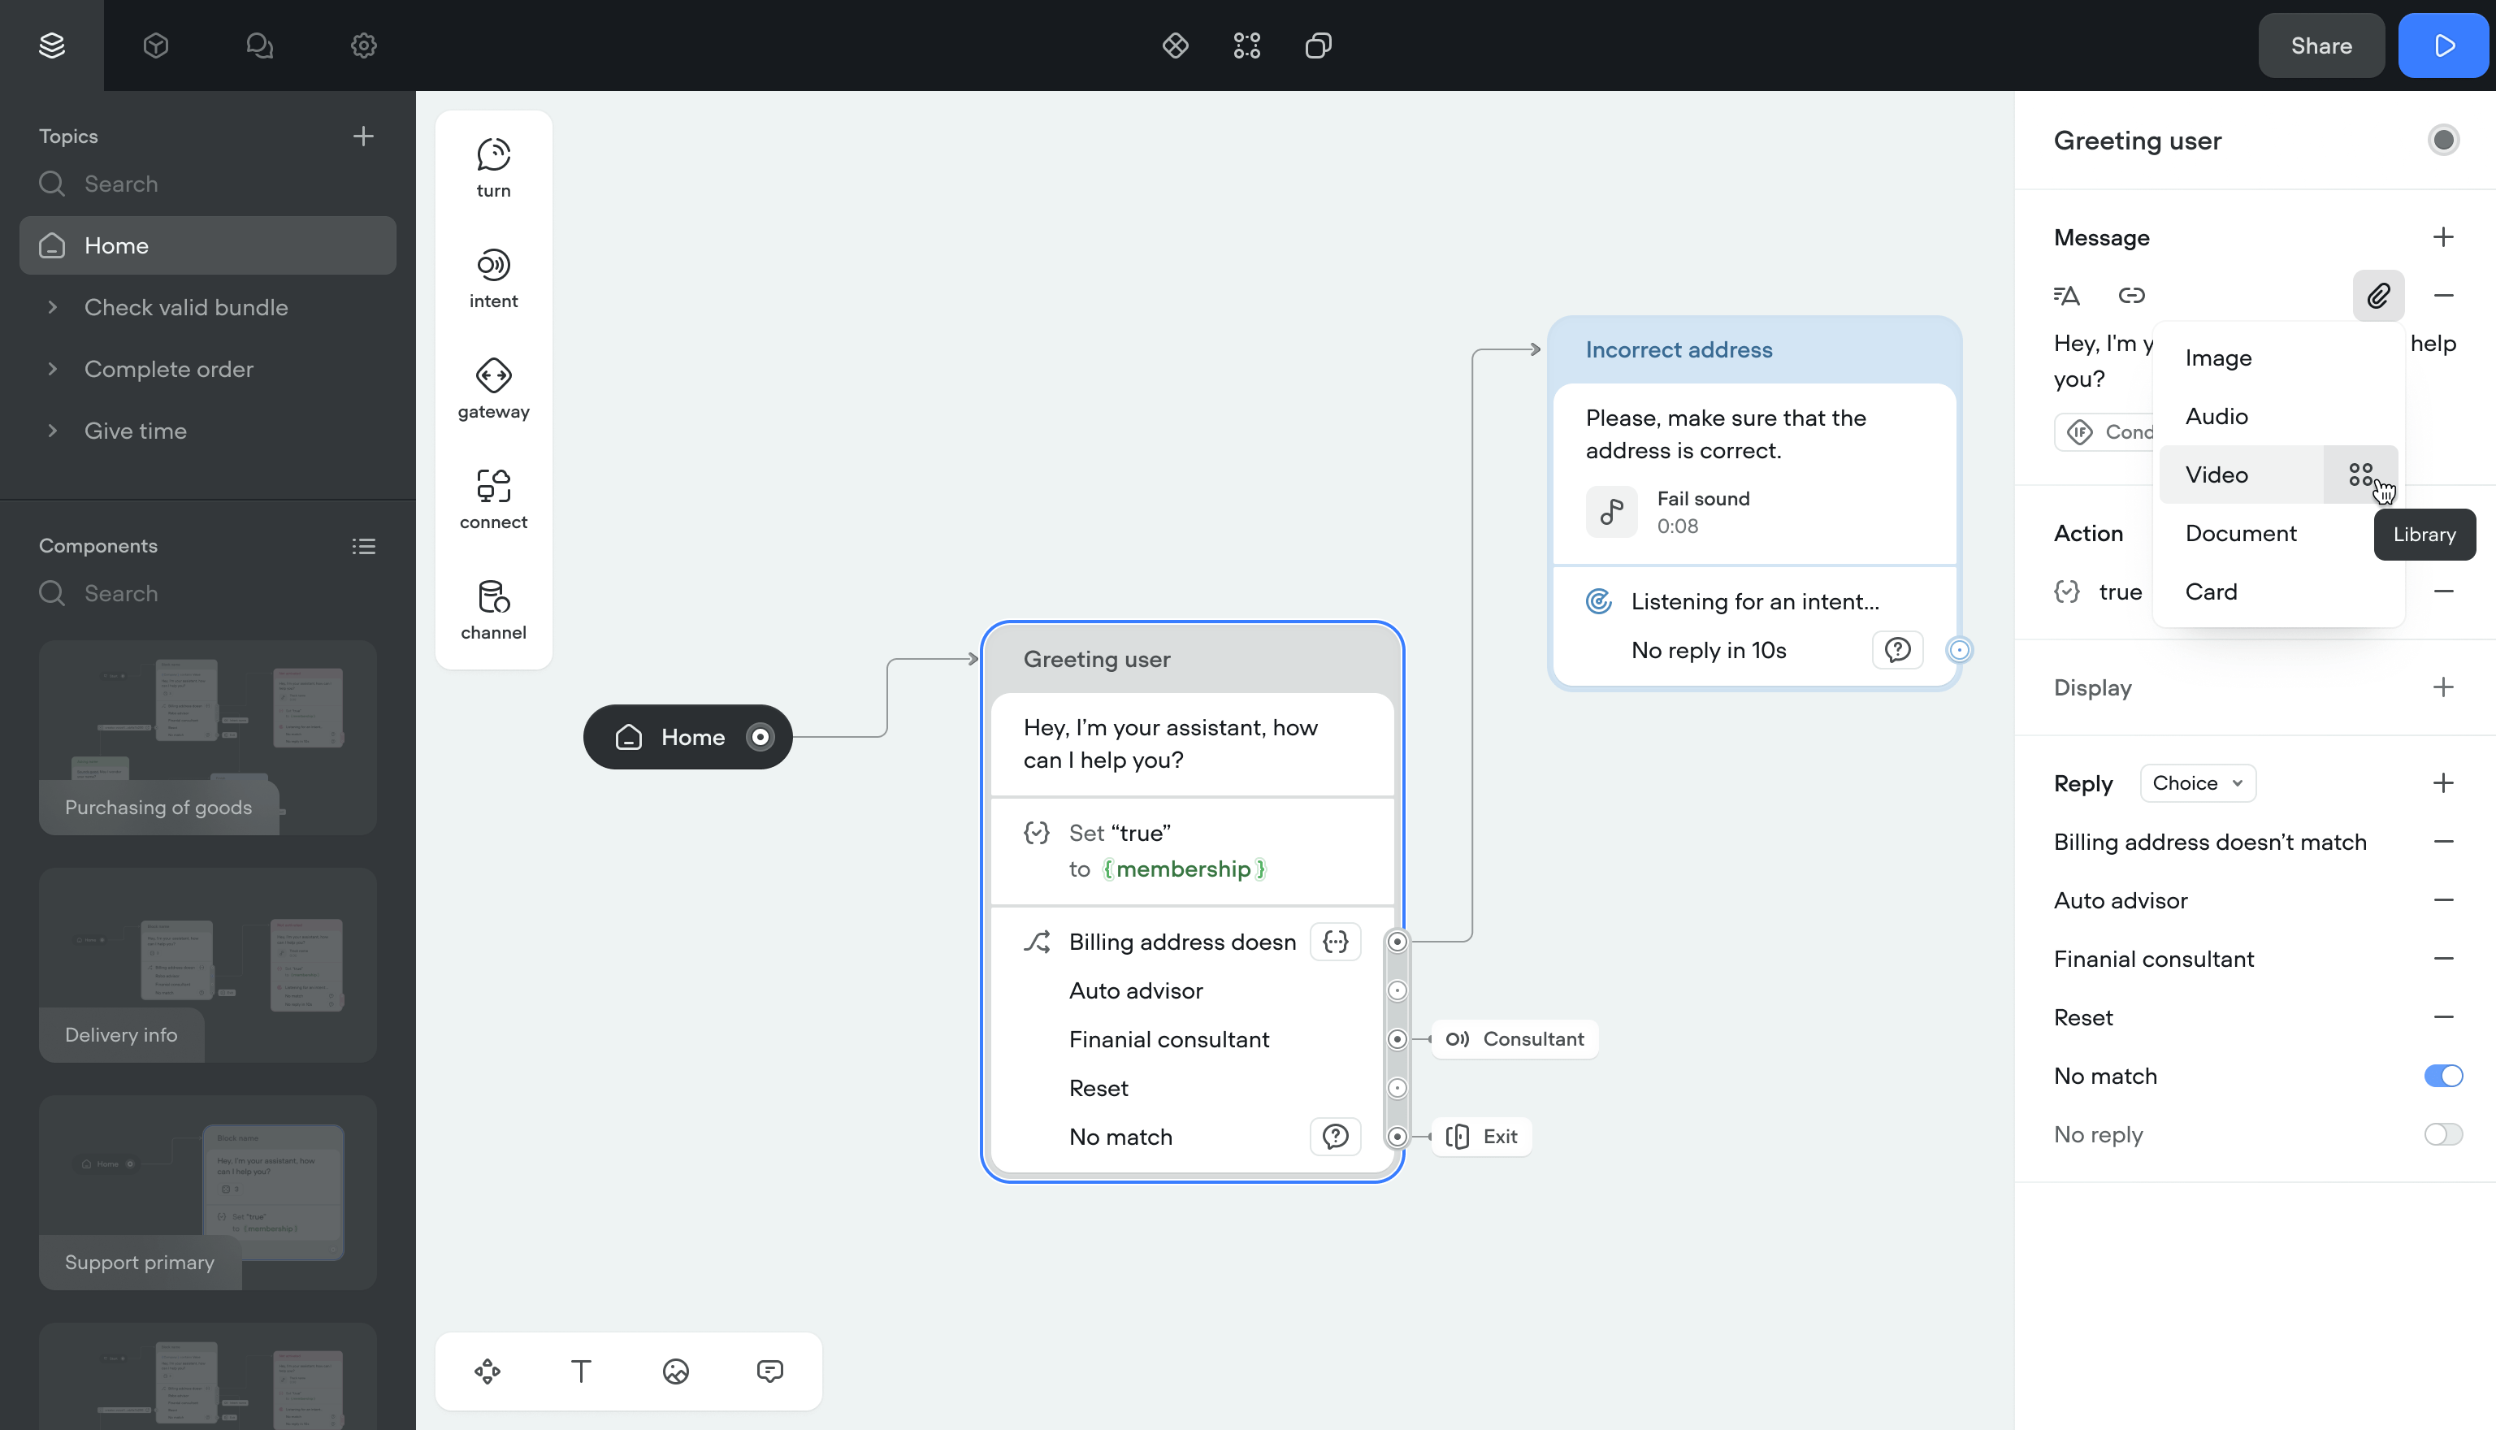Image resolution: width=2496 pixels, height=1430 pixels.
Task: Select the channel block tool
Action: 493,609
